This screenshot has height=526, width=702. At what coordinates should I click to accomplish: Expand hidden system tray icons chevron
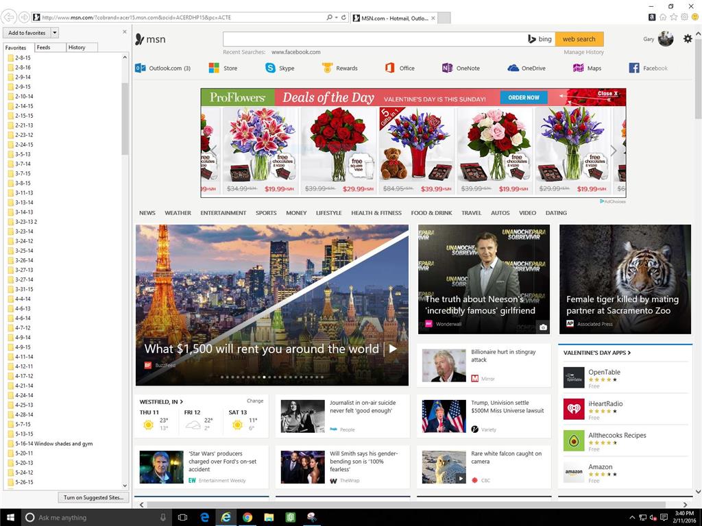tap(632, 518)
